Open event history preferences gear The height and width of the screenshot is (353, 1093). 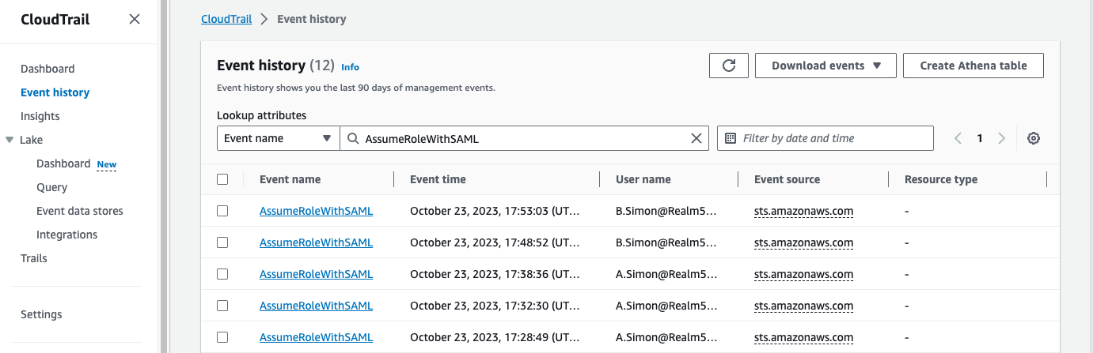pos(1034,138)
